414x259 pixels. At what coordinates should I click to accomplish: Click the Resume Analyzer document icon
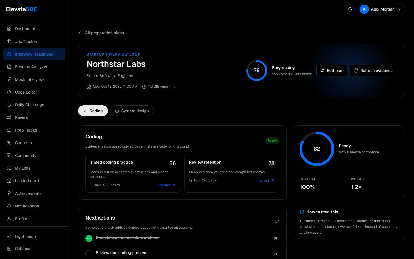pos(9,67)
